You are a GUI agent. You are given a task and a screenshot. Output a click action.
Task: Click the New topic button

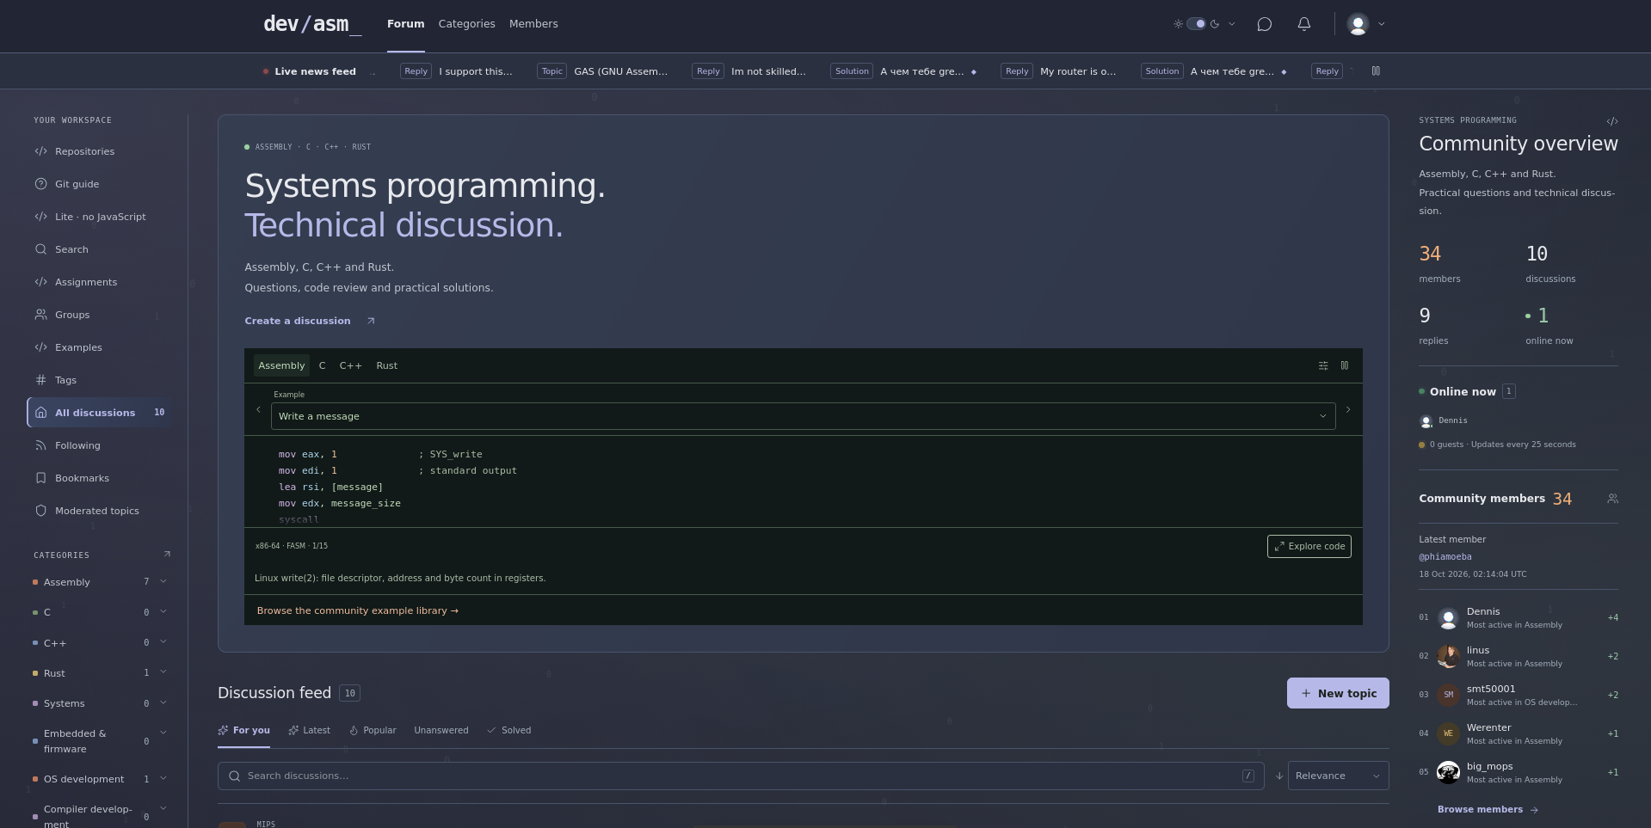[x=1338, y=693]
